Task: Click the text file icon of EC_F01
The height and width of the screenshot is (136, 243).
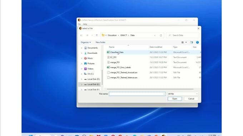Action: point(108,57)
